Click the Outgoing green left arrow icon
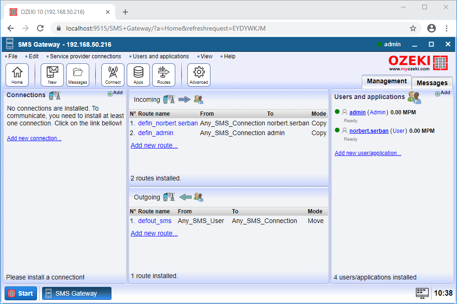This screenshot has width=457, height=304. (185, 197)
